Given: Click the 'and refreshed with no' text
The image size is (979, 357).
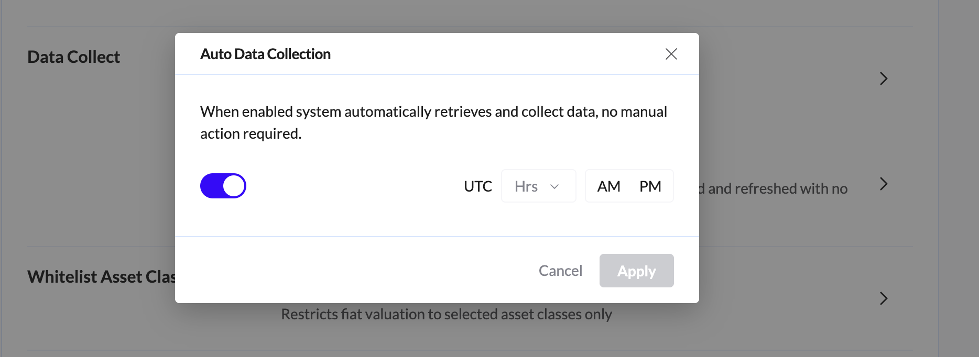Looking at the screenshot, I should coord(777,188).
